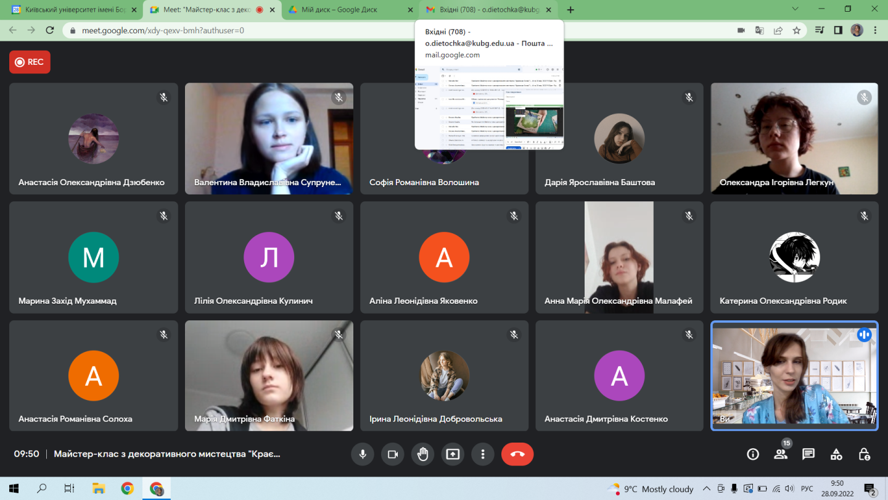
Task: Raise your hand in the meeting
Action: click(422, 454)
